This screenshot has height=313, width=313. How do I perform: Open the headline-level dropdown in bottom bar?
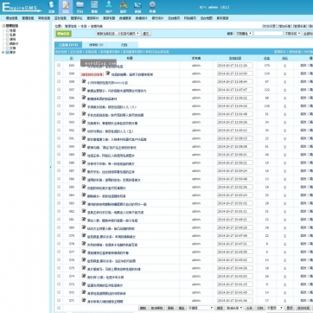click(x=234, y=308)
